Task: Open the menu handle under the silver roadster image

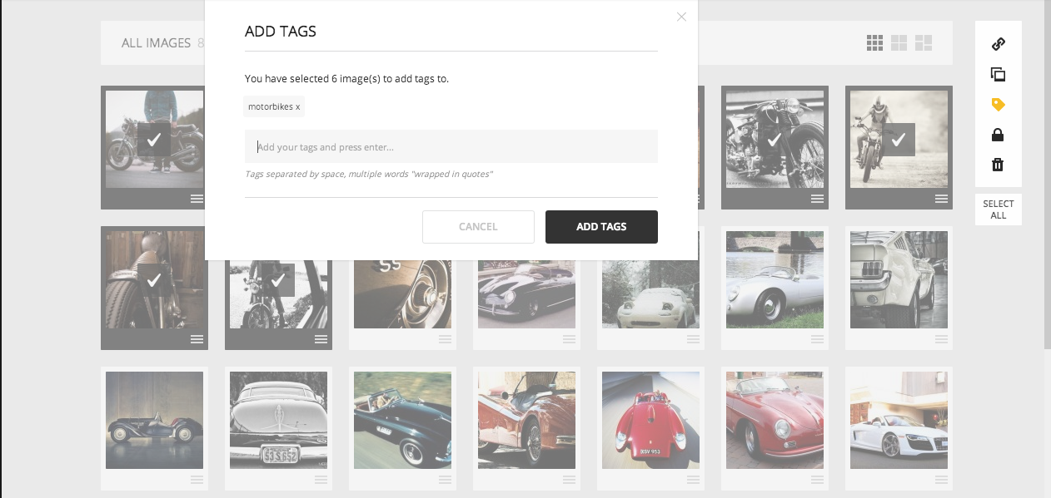Action: (817, 339)
